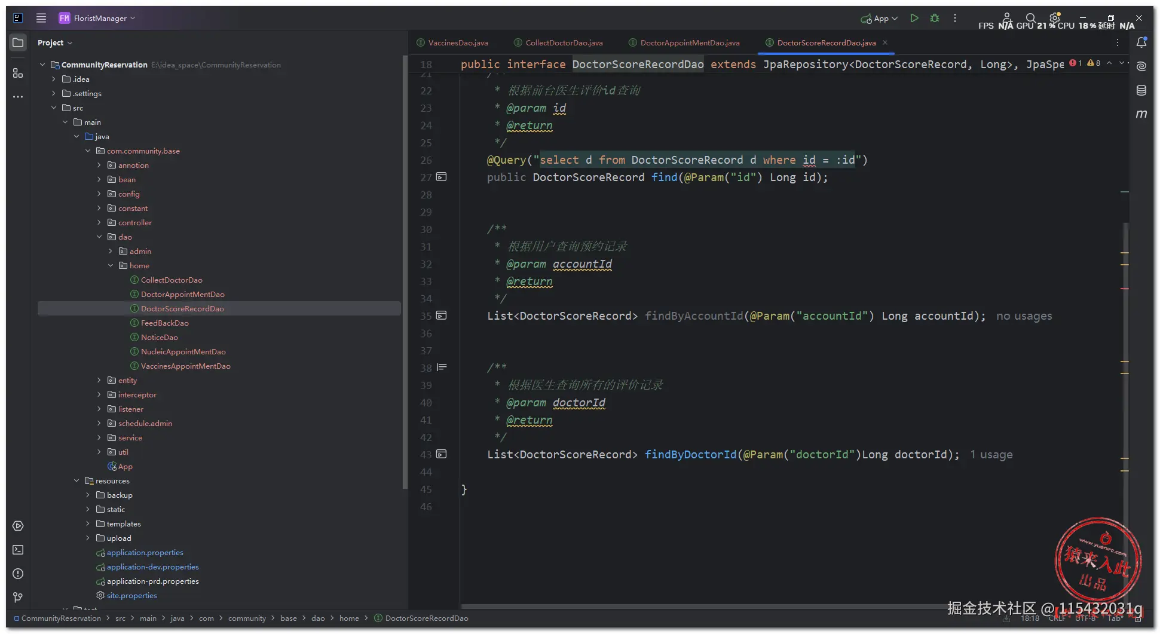Click the gutter icon on line 38

(x=442, y=367)
